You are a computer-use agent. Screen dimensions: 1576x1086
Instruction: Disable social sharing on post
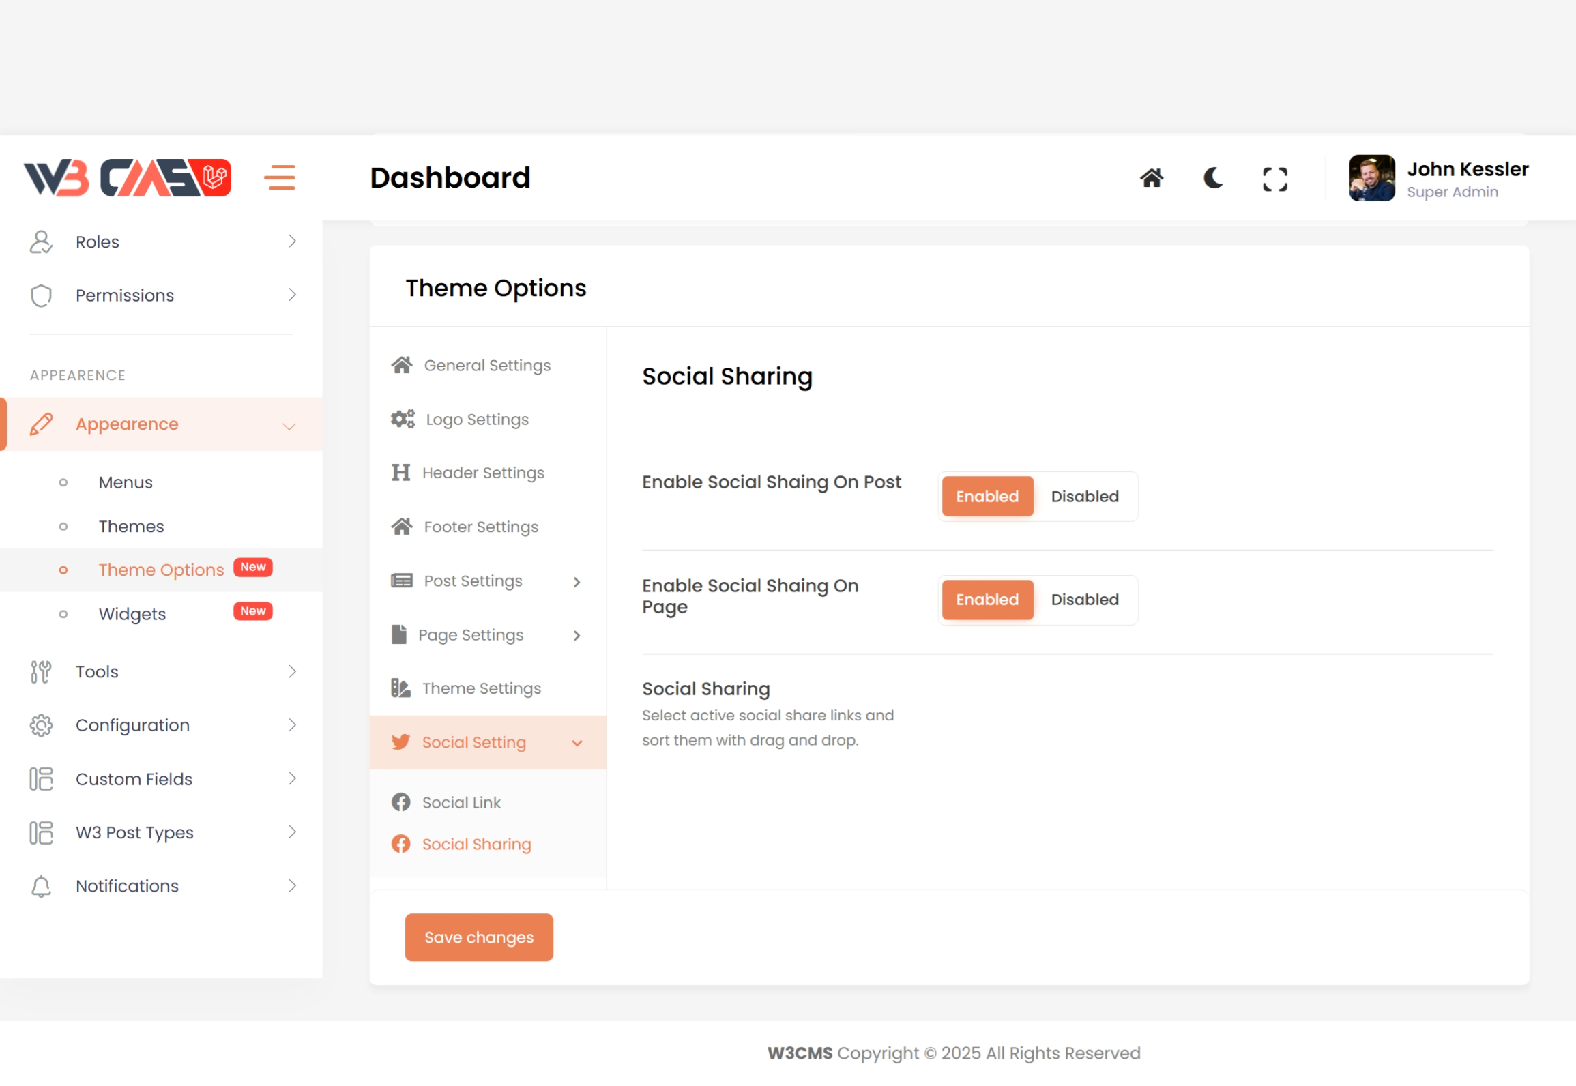[x=1084, y=497]
